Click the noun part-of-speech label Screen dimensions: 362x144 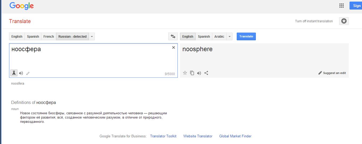click(x=15, y=109)
